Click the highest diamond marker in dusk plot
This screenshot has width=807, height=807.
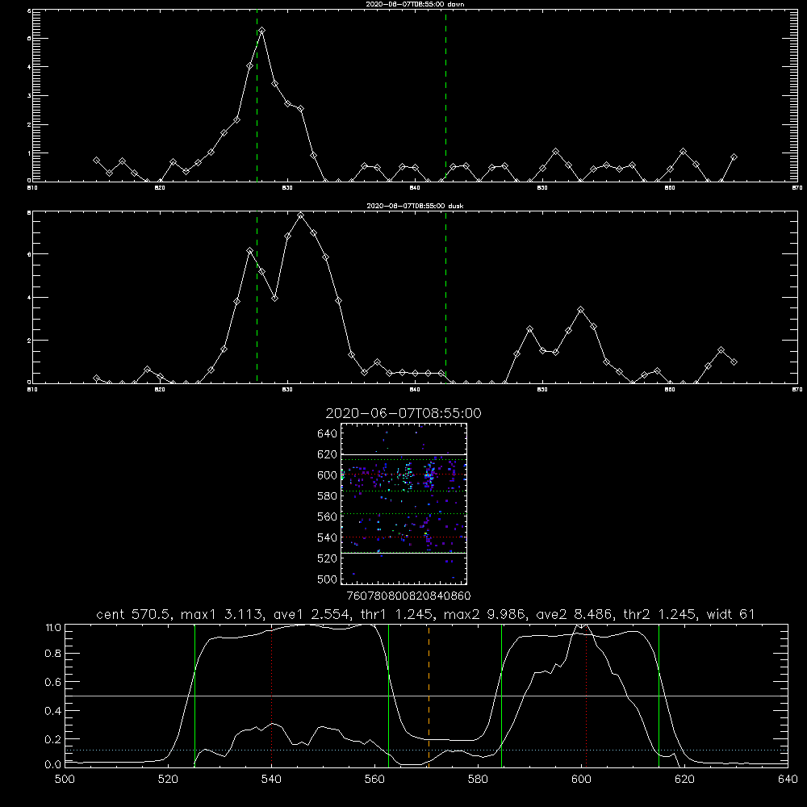point(300,215)
